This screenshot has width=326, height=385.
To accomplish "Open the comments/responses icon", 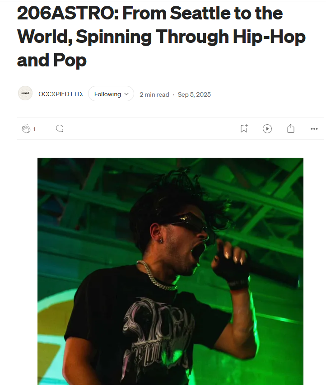I will coord(60,128).
